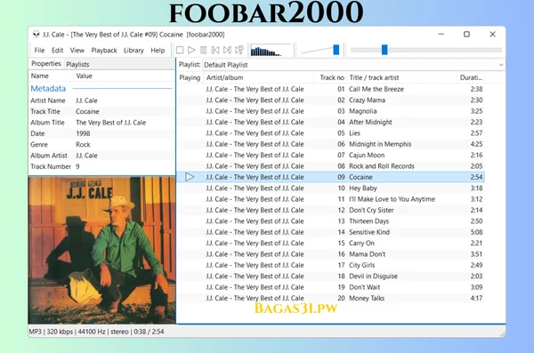Select the Track Number 9 property
This screenshot has height=353, width=534.
pos(101,166)
